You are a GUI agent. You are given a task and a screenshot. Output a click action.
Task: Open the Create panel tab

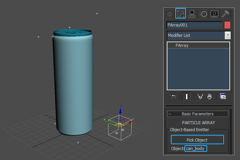tap(170, 14)
